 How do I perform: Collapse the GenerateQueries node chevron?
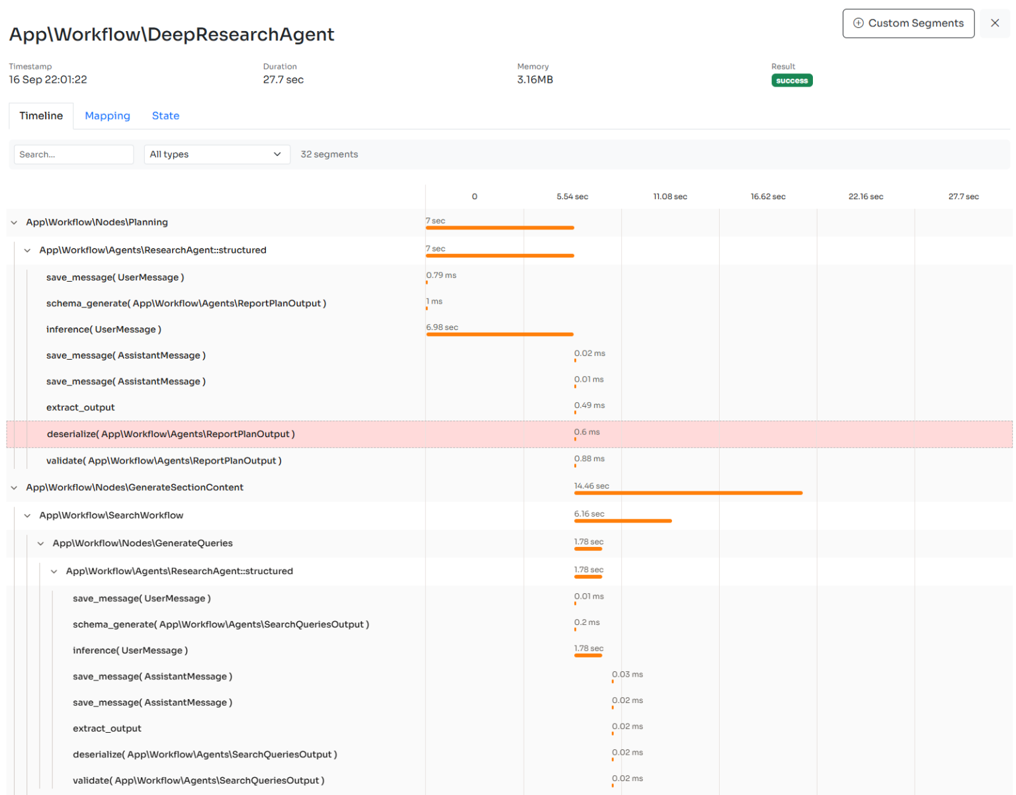tap(40, 543)
